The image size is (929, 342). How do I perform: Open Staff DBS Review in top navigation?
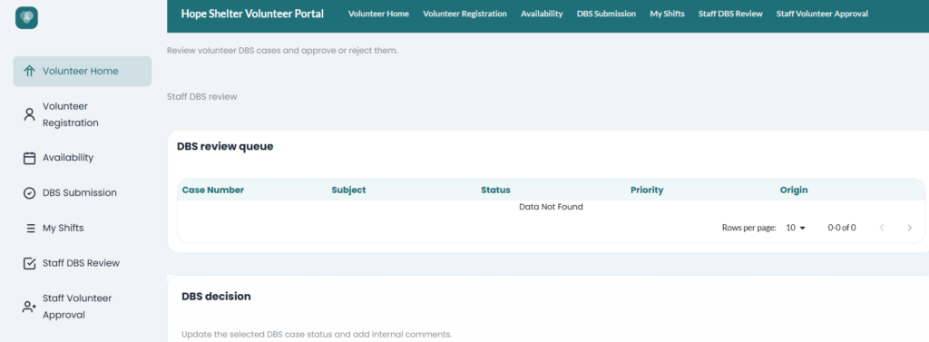[730, 14]
